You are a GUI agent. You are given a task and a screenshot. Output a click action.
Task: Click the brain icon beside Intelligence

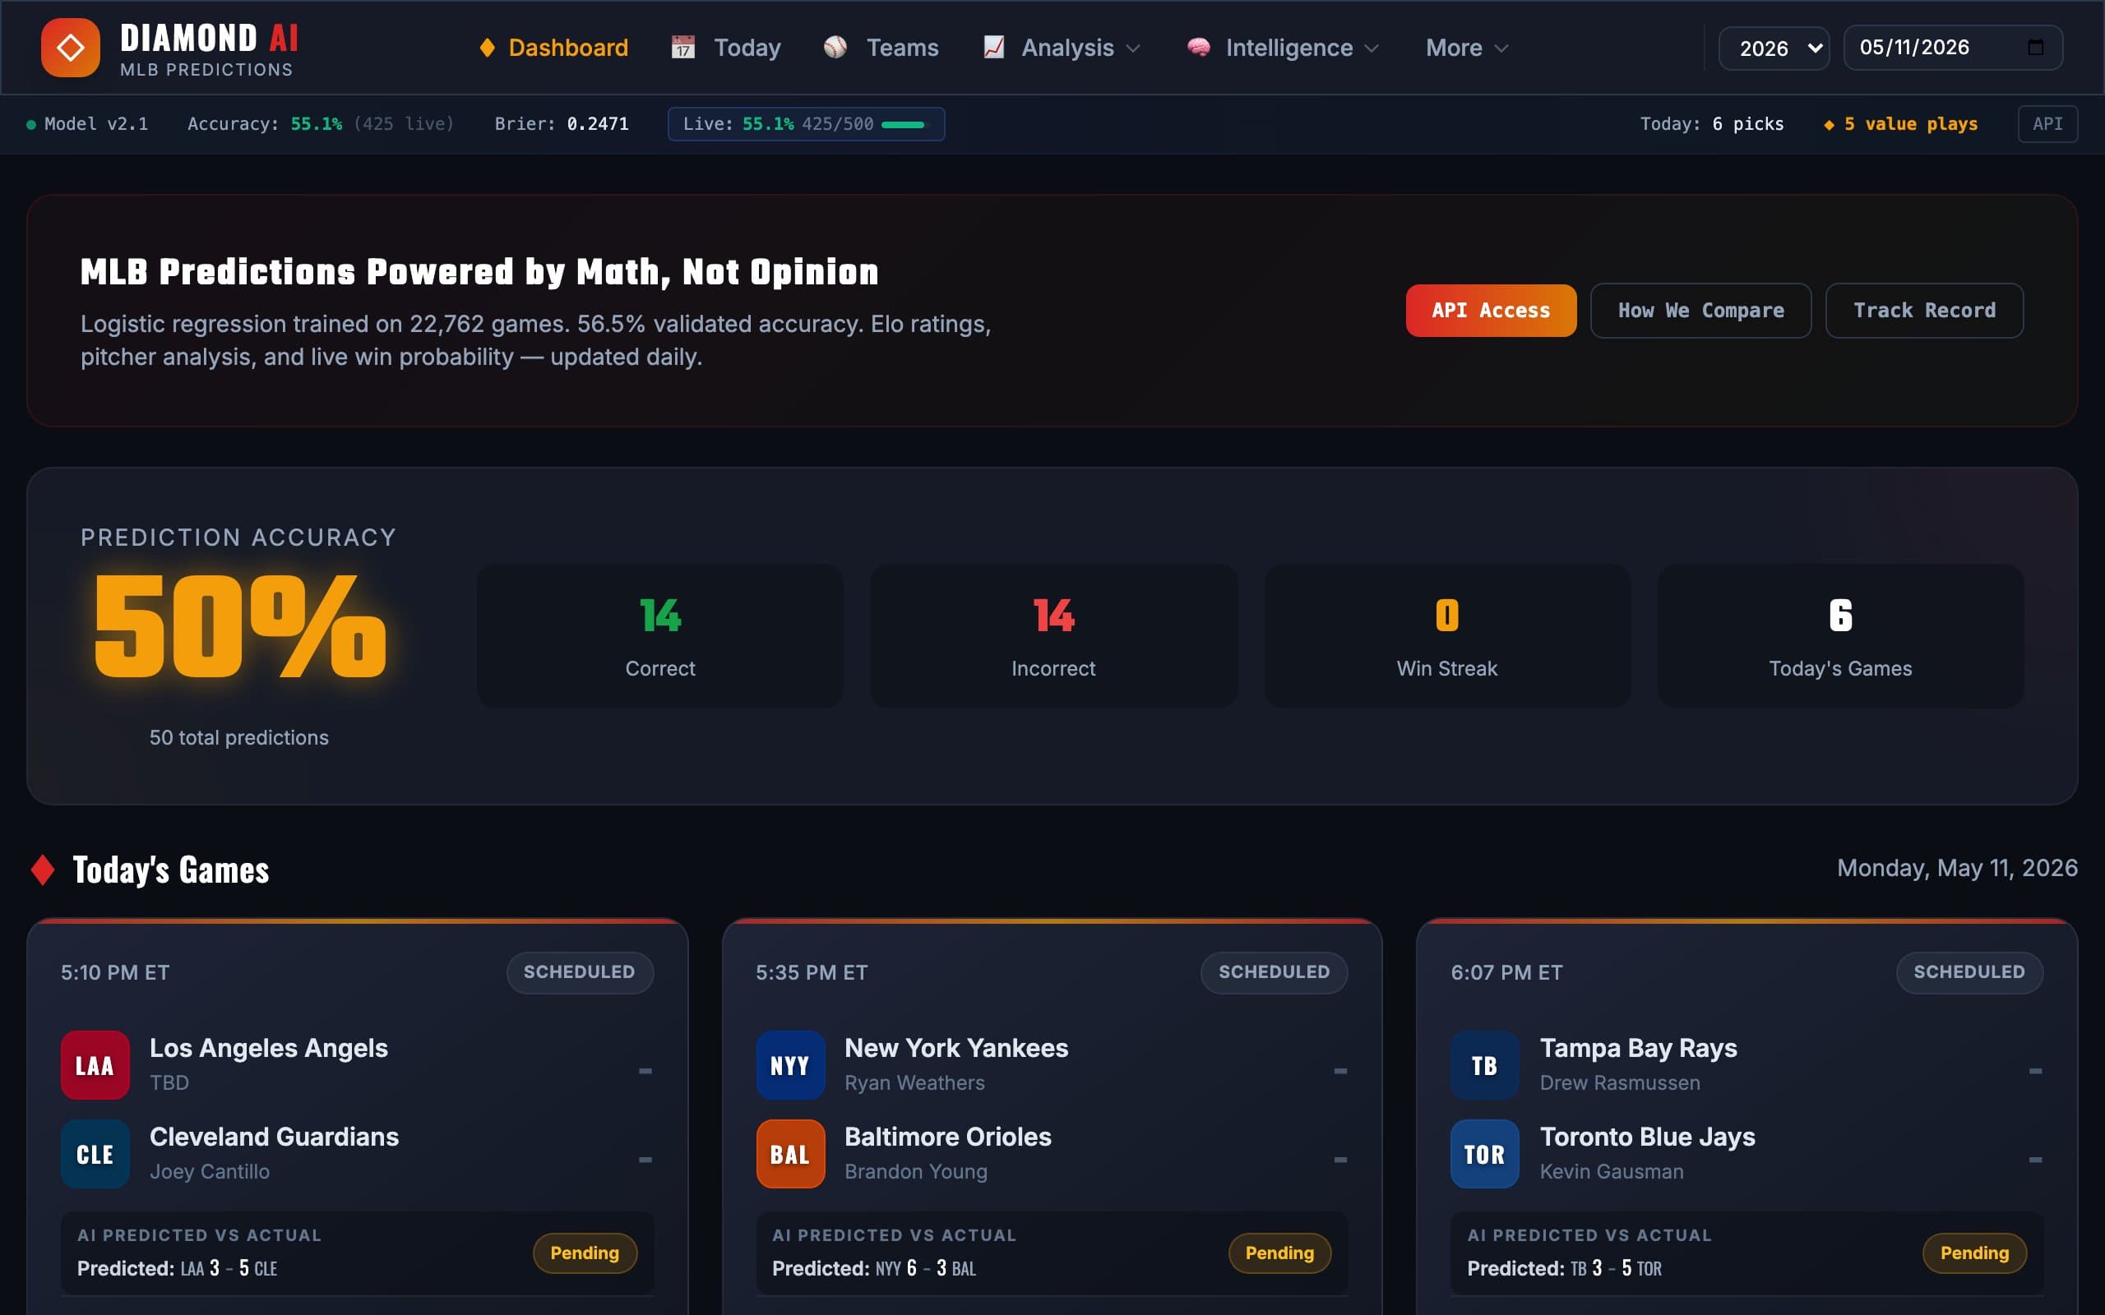point(1199,48)
